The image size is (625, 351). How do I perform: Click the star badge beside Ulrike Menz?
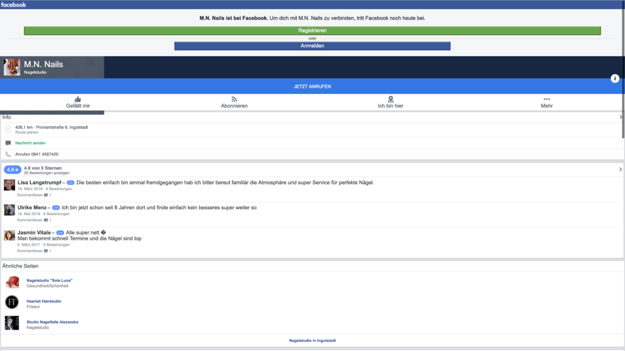[x=56, y=208]
